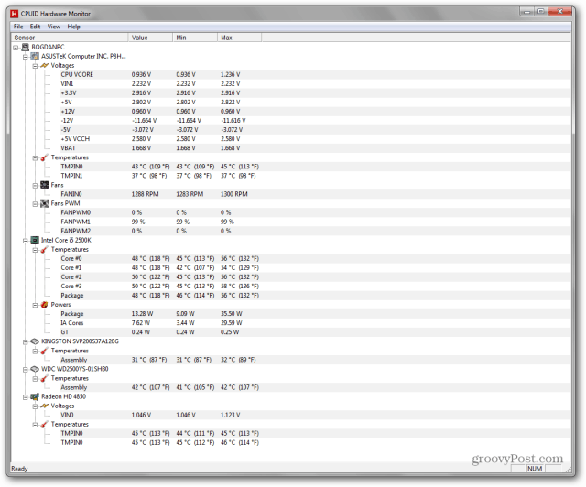Click the ASUSTeK motherboard icon
Image resolution: width=586 pixels, height=487 pixels.
pyautogui.click(x=36, y=56)
